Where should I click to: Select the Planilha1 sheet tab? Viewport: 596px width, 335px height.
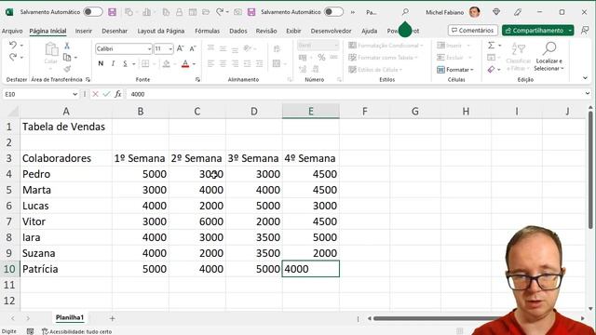70,317
